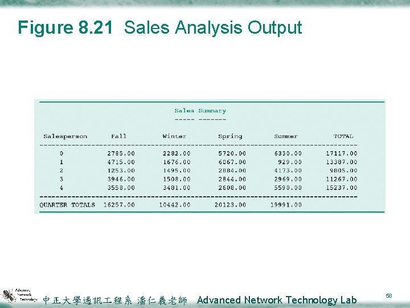Click the 'Sales Summary' heading in the output
The image size is (410, 308).
(x=200, y=111)
